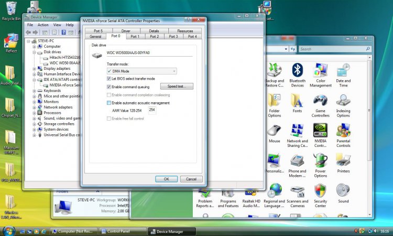Switch to the Resources tab
Screen dimensions: 393x236
(185, 31)
